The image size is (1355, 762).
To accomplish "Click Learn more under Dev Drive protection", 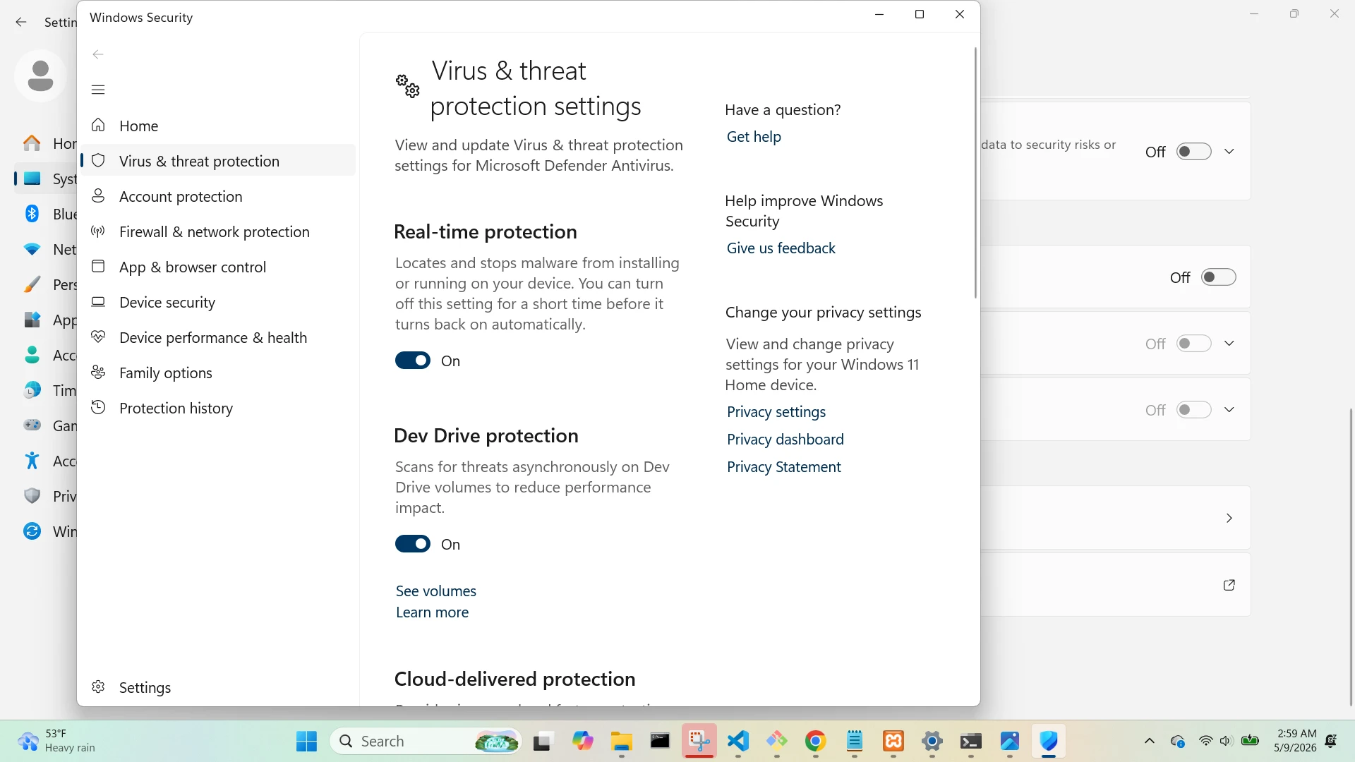I will (432, 612).
